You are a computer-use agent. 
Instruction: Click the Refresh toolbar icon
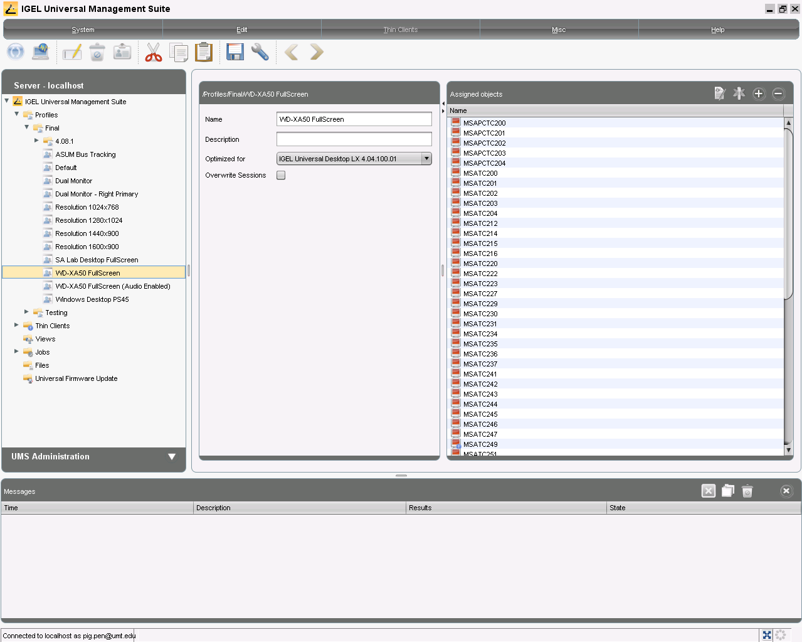[x=16, y=51]
